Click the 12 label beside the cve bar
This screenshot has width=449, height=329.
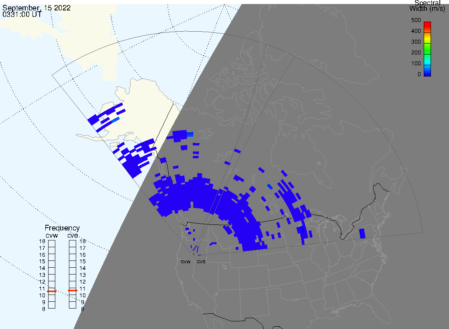coord(83,282)
